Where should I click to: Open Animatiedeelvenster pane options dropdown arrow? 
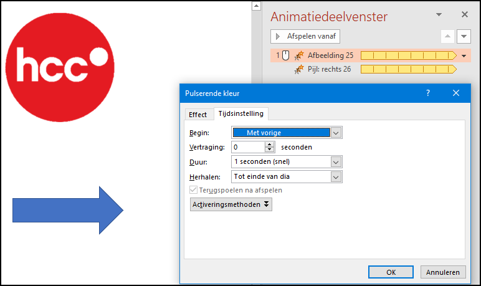pos(439,14)
